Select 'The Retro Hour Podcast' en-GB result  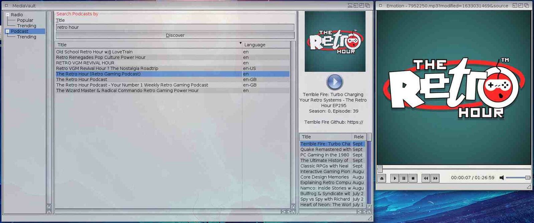pyautogui.click(x=82, y=79)
